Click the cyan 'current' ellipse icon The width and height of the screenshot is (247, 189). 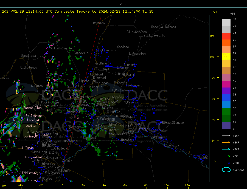coord(226,170)
